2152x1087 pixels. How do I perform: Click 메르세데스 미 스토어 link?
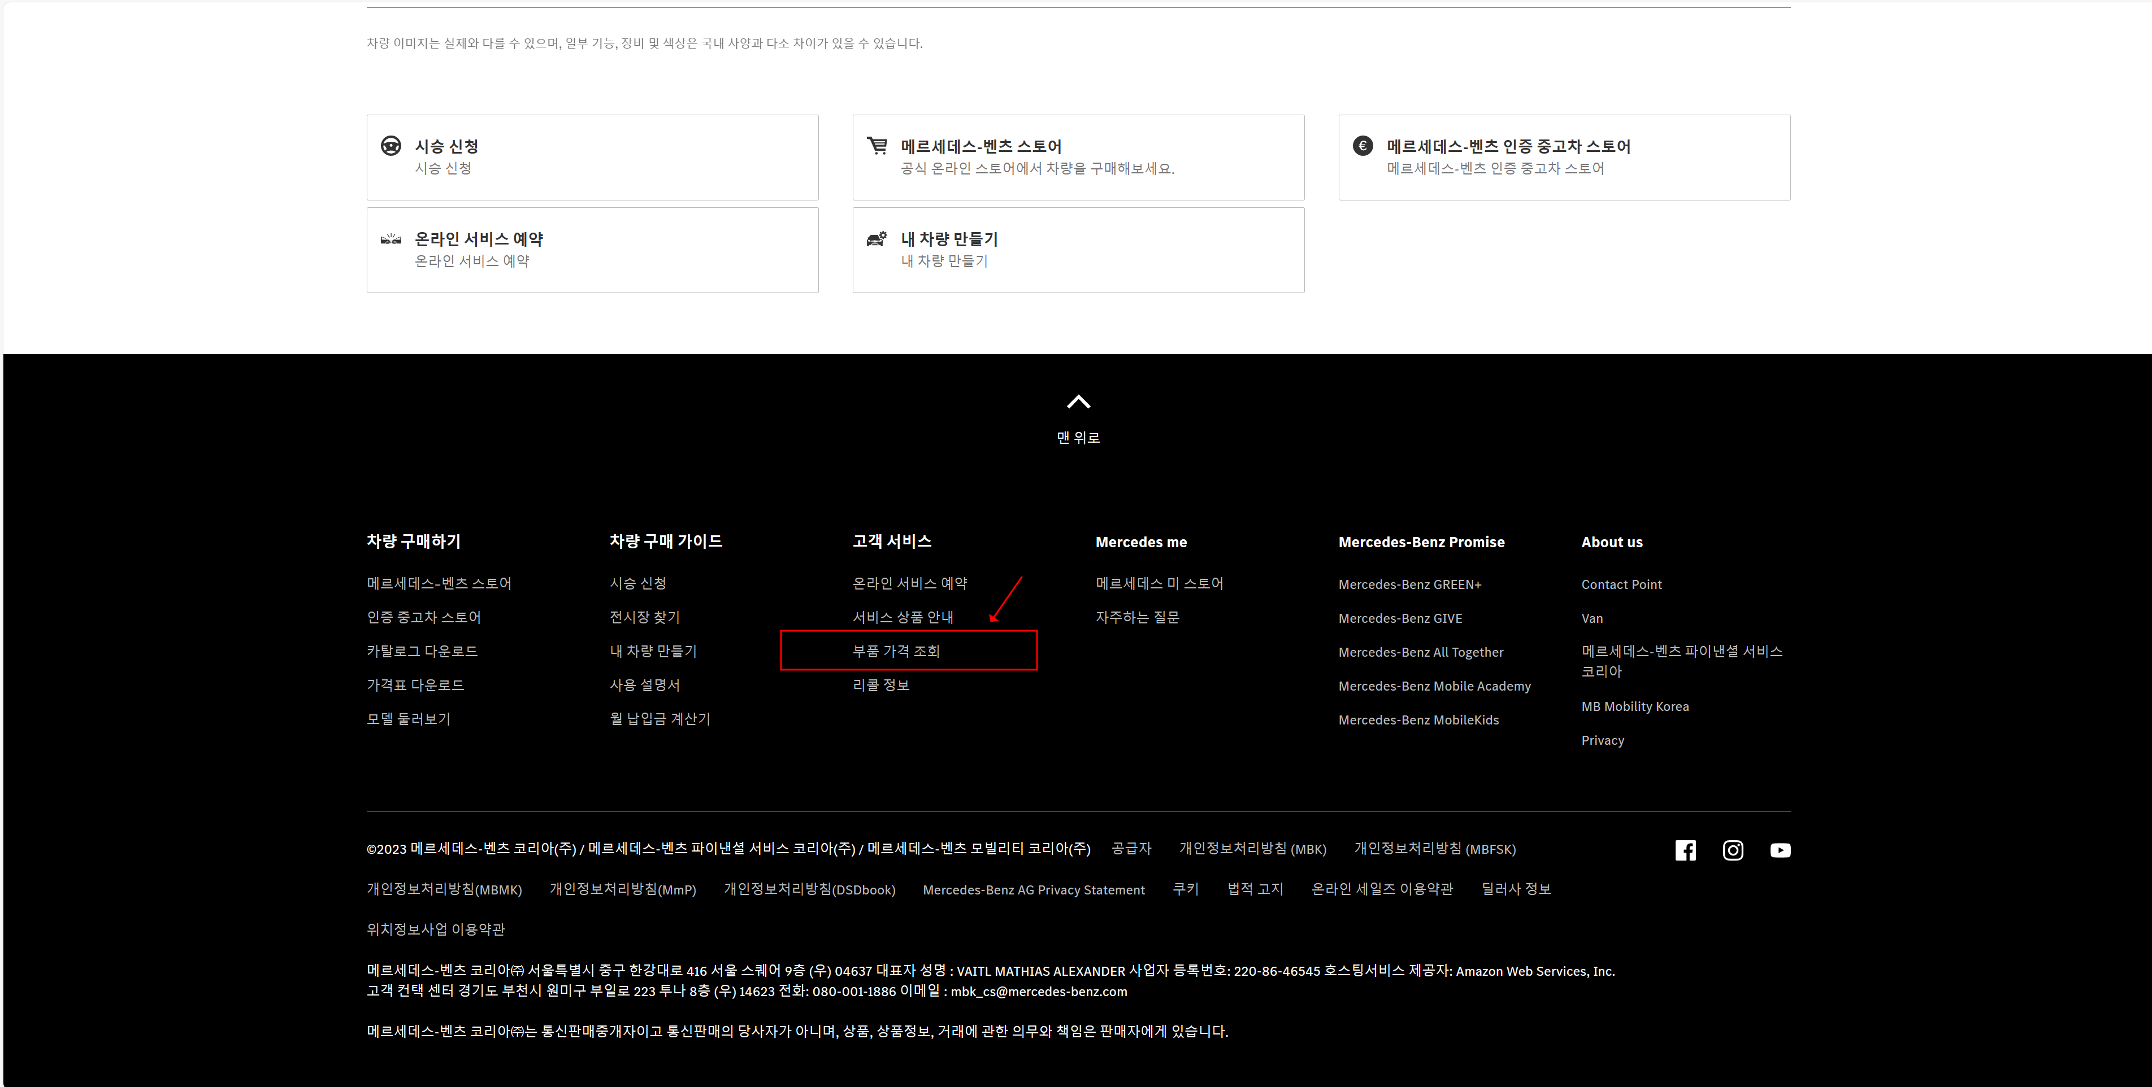pyautogui.click(x=1159, y=583)
